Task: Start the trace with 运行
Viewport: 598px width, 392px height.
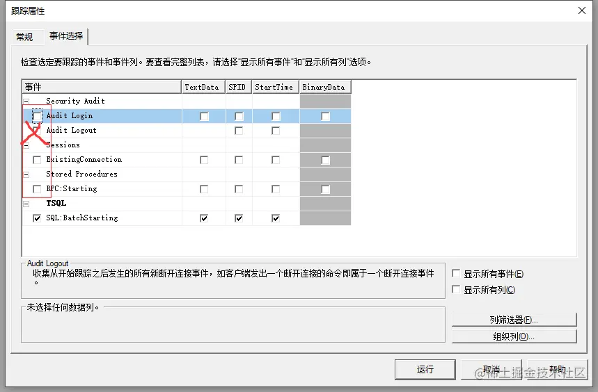Action: pos(425,370)
